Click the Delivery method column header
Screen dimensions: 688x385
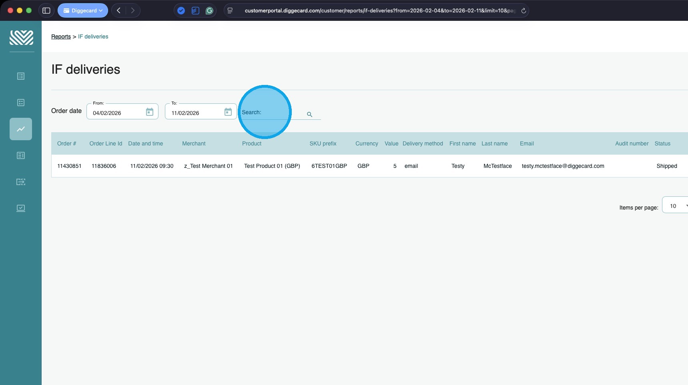423,143
